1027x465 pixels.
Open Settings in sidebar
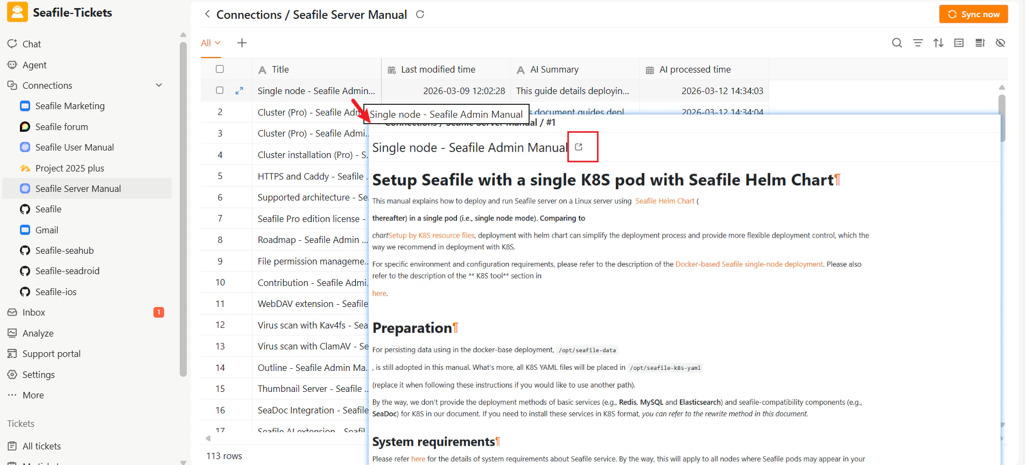pyautogui.click(x=38, y=375)
